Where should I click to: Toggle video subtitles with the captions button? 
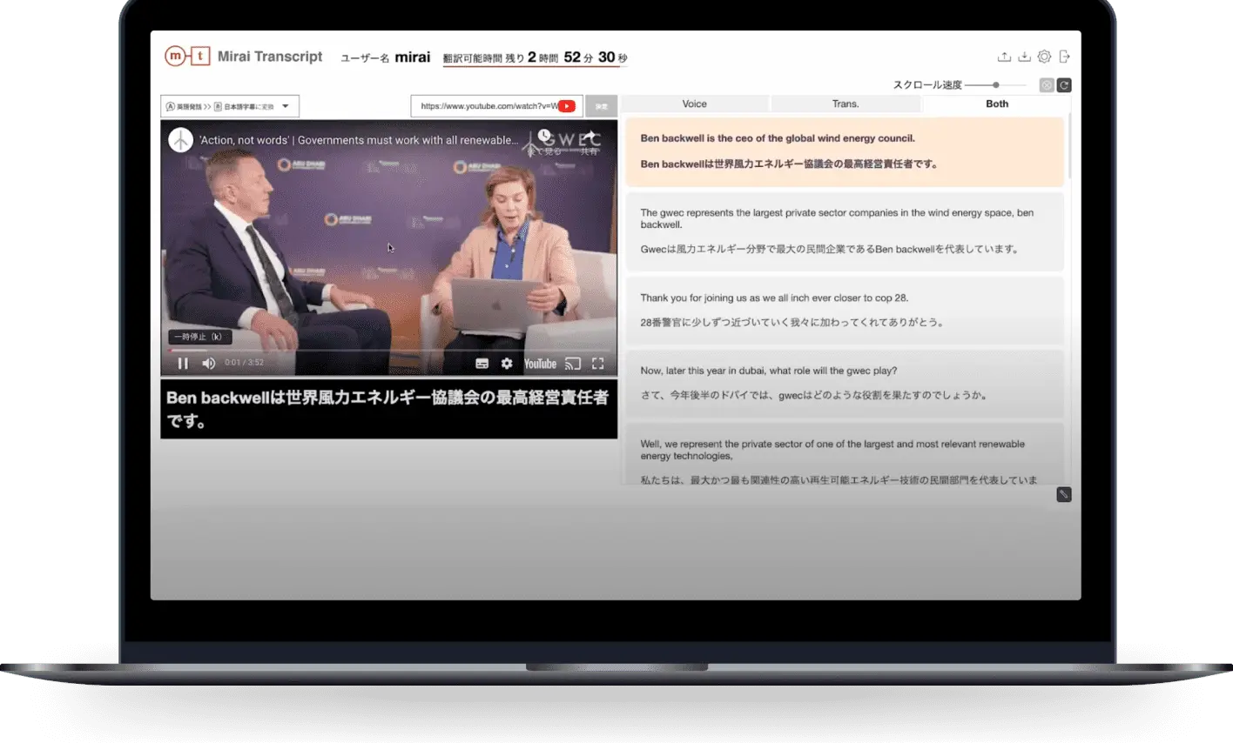click(x=482, y=364)
